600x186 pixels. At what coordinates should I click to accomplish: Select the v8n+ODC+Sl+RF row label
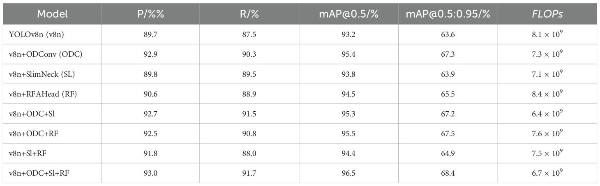tap(39, 173)
